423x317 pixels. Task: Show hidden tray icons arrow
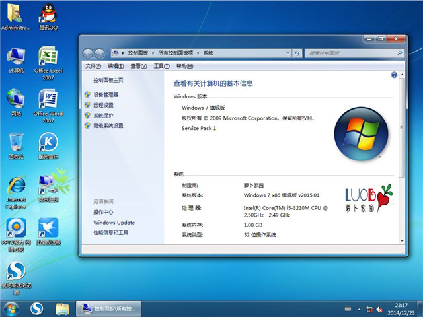pos(360,309)
